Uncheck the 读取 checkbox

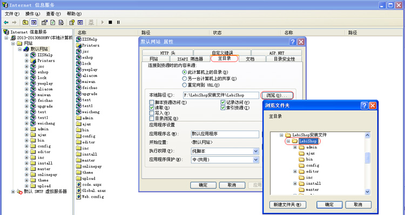[152, 108]
